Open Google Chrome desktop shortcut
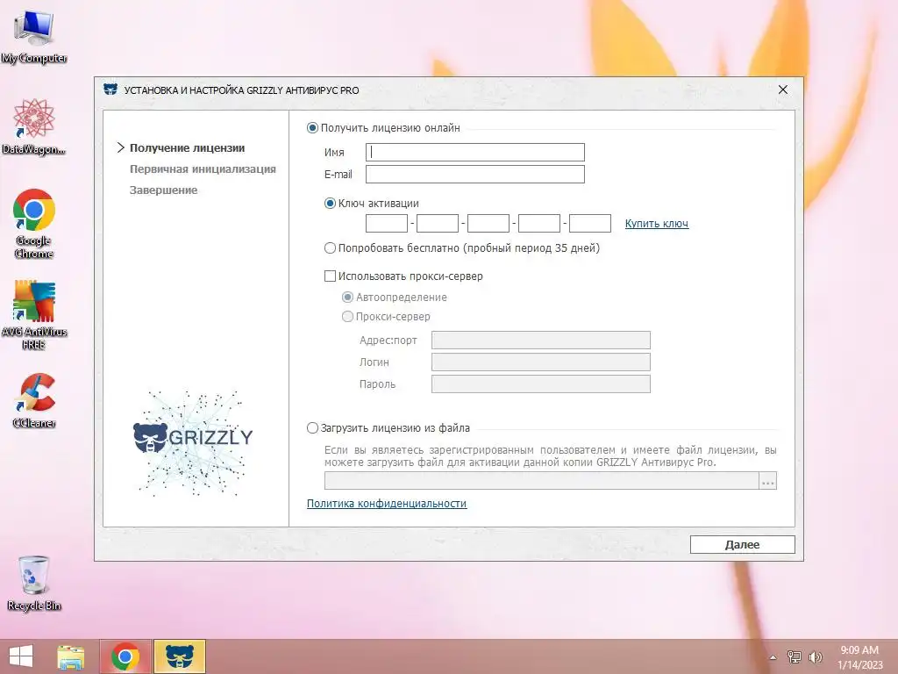This screenshot has width=898, height=674. (34, 224)
